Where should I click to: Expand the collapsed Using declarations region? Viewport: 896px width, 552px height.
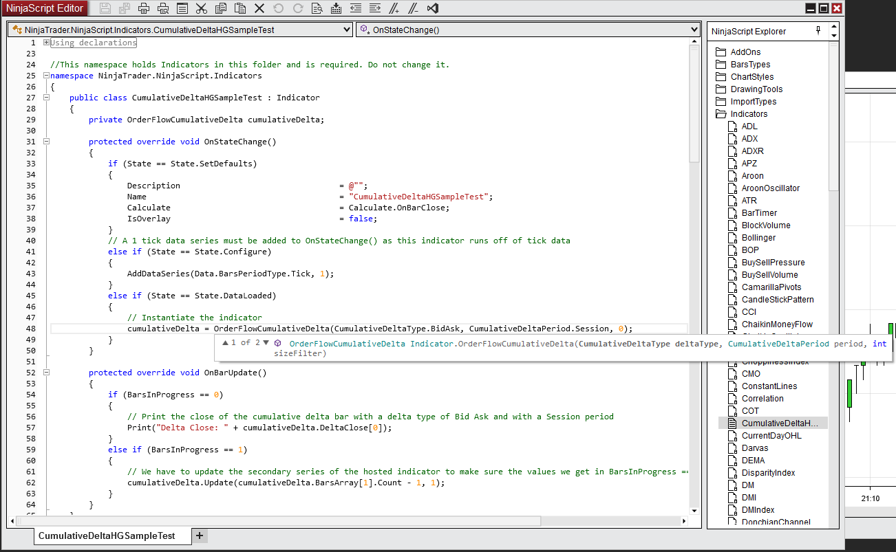46,43
